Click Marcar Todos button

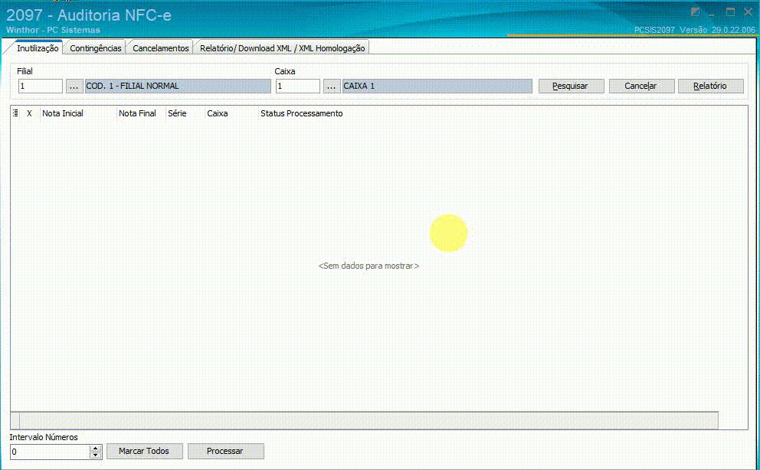click(x=145, y=451)
